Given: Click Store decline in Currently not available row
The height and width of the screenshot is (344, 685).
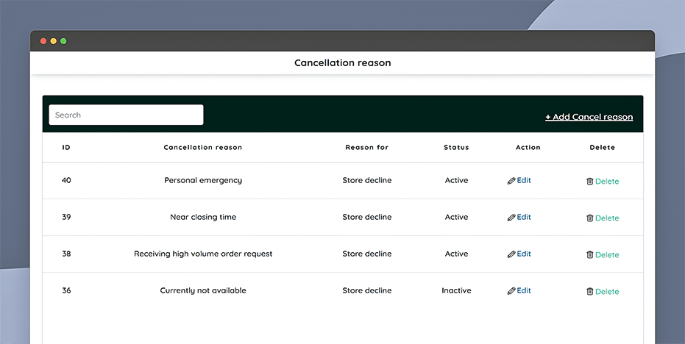Looking at the screenshot, I should tap(367, 290).
